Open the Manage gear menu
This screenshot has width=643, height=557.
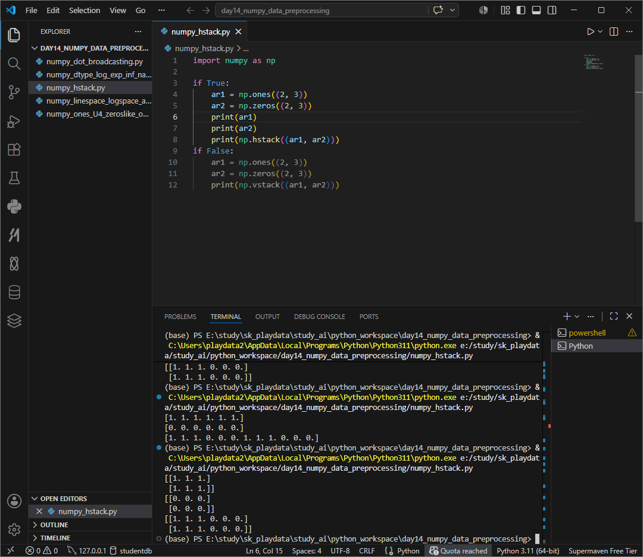14,530
